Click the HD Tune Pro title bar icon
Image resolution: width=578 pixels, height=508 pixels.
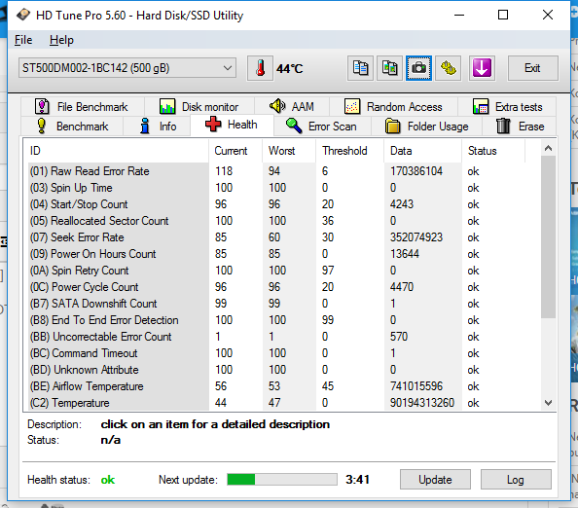[x=23, y=16]
